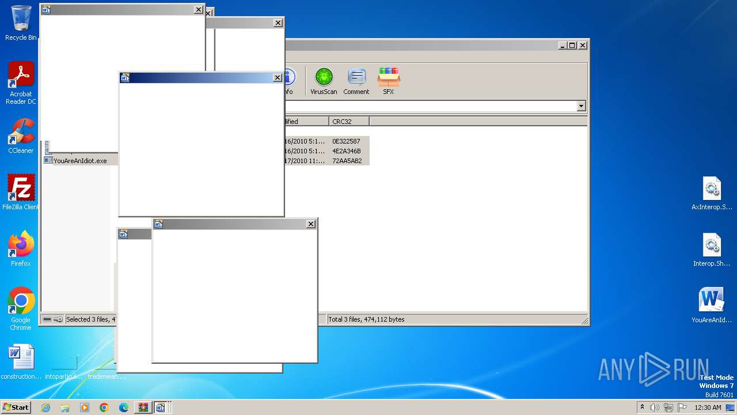Click the title icon of the bottom foreground popup
The image size is (737, 415).
[x=159, y=224]
